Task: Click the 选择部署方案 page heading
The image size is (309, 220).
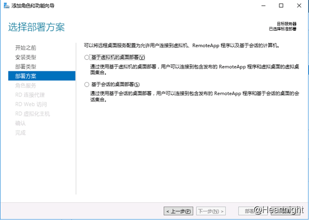Action: click(36, 27)
